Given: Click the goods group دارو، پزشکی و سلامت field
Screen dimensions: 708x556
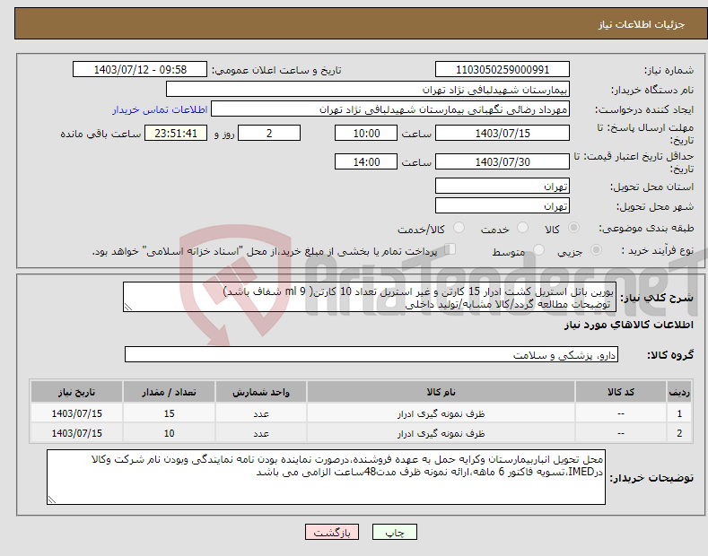Looking at the screenshot, I should pyautogui.click(x=371, y=355).
